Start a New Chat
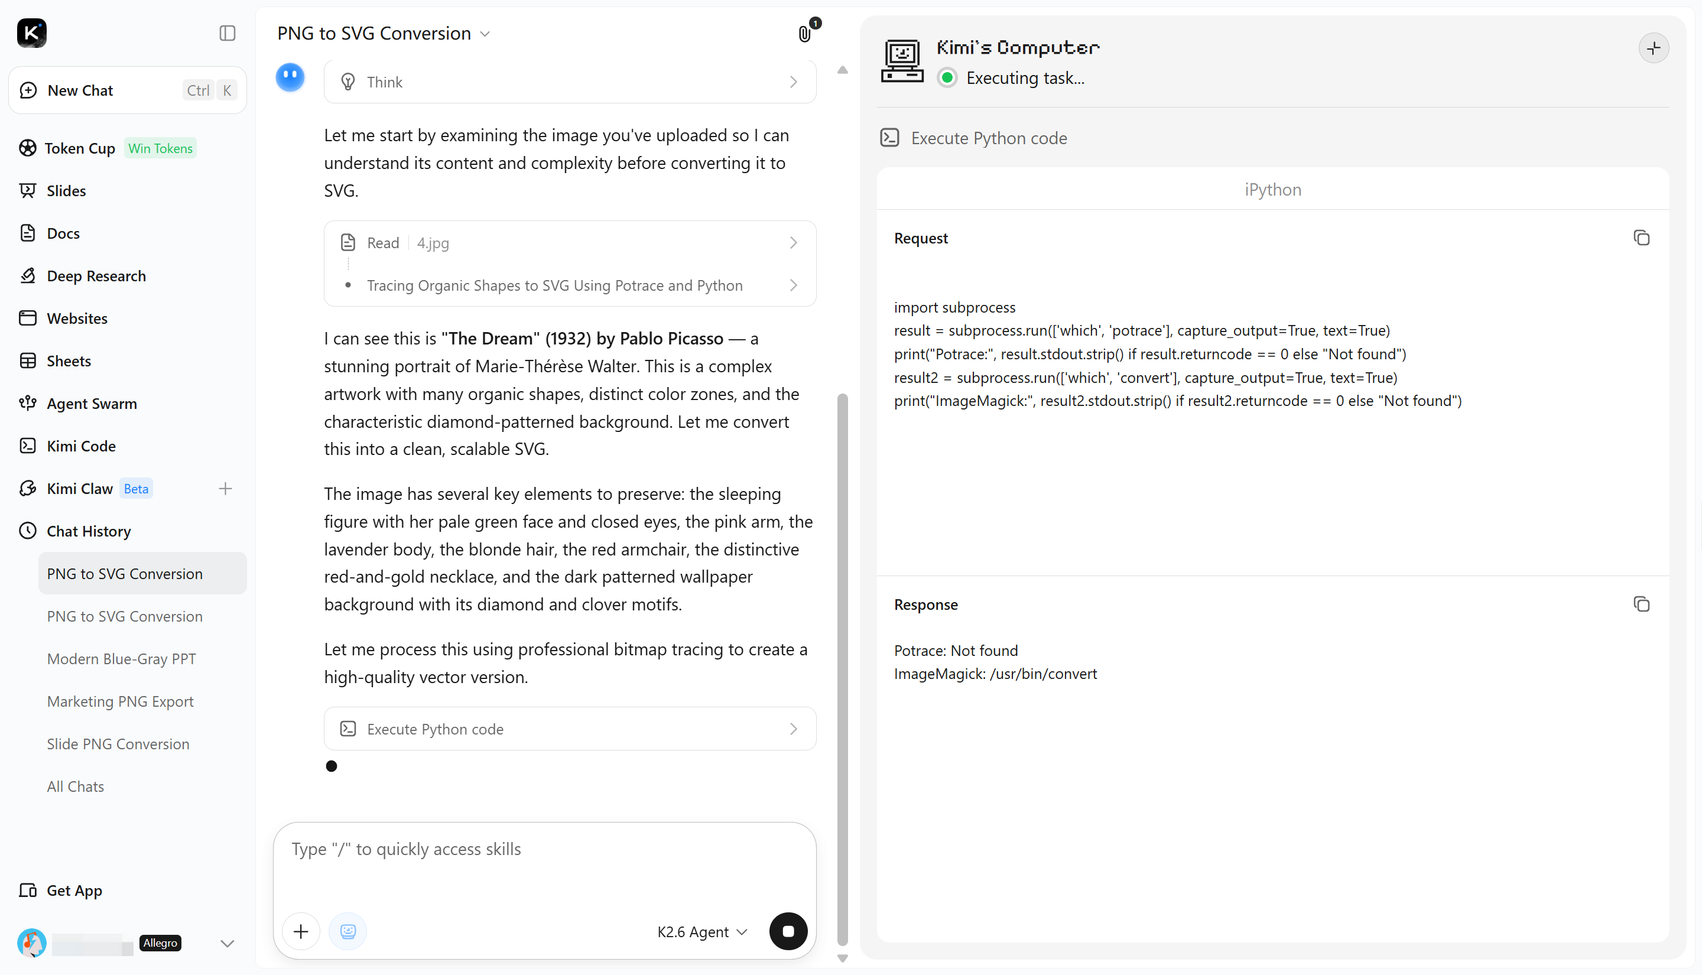This screenshot has height=975, width=1702. pos(127,90)
